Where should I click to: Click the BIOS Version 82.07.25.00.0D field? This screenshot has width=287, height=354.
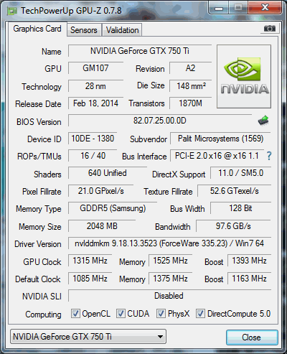click(x=160, y=121)
